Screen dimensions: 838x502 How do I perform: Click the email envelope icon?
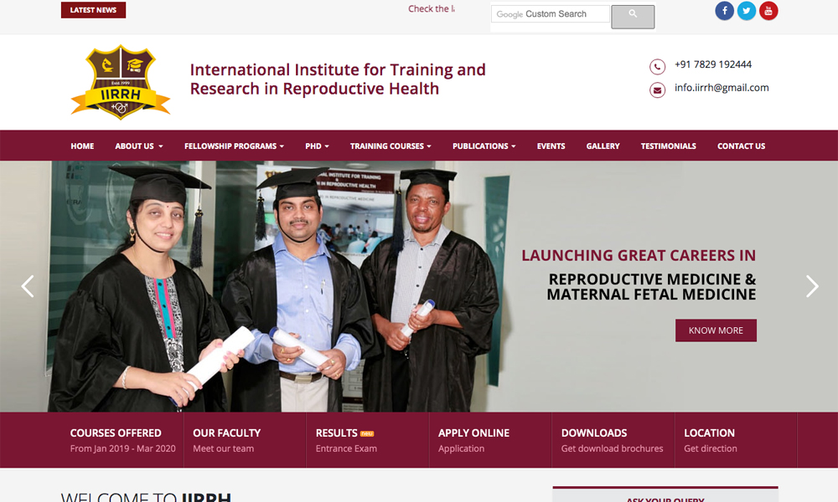(x=658, y=90)
